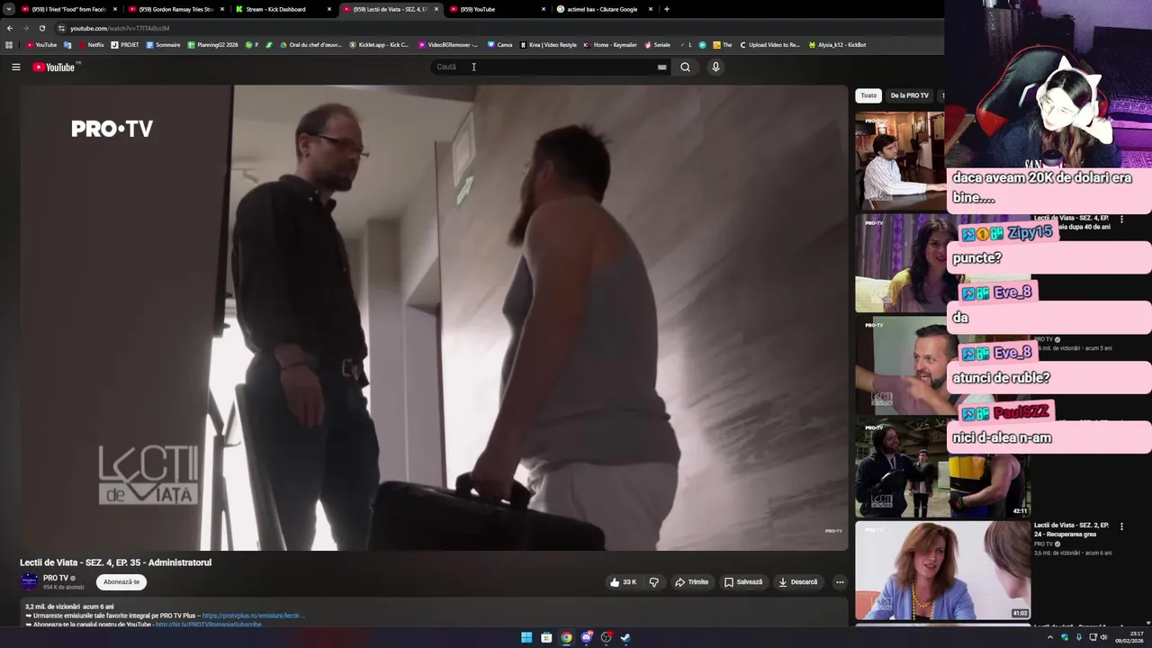Open the 41:02 duration recommended video thumbnail
This screenshot has height=648, width=1152.
(x=942, y=570)
